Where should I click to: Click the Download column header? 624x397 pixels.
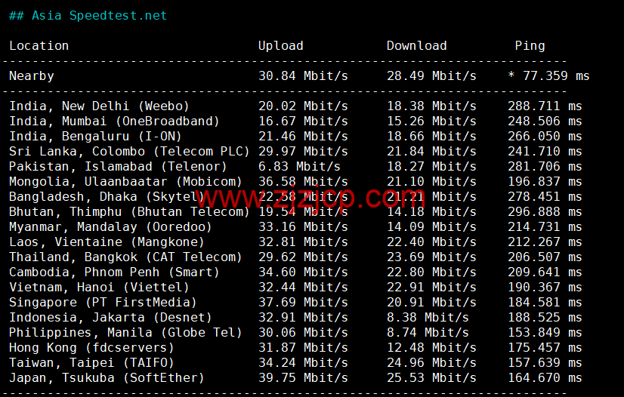pyautogui.click(x=416, y=45)
